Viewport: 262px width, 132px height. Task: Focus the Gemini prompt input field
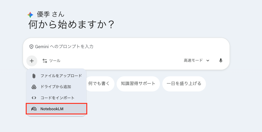[127, 47]
